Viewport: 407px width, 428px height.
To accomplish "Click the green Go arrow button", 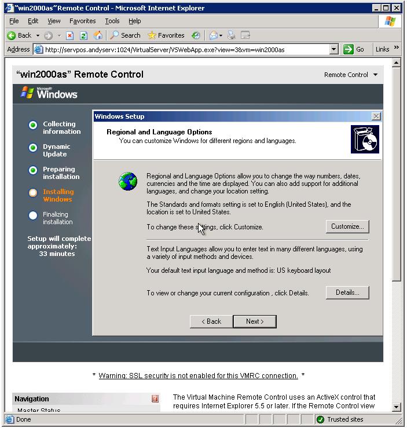I will point(349,49).
